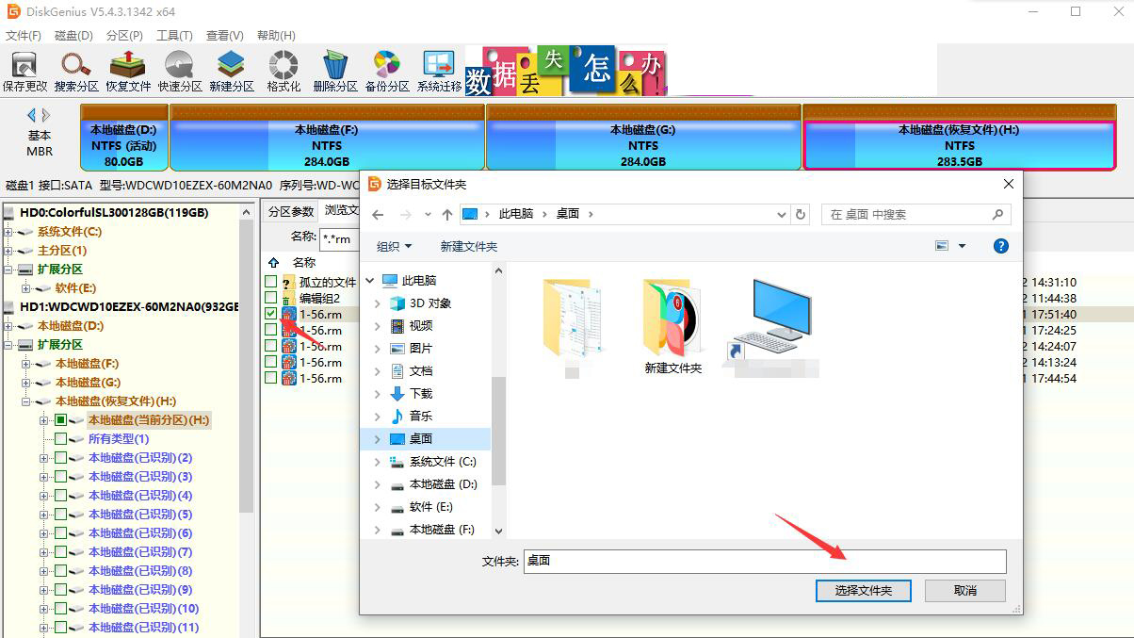Click the 选择文件夹 button
The width and height of the screenshot is (1134, 638).
(863, 590)
